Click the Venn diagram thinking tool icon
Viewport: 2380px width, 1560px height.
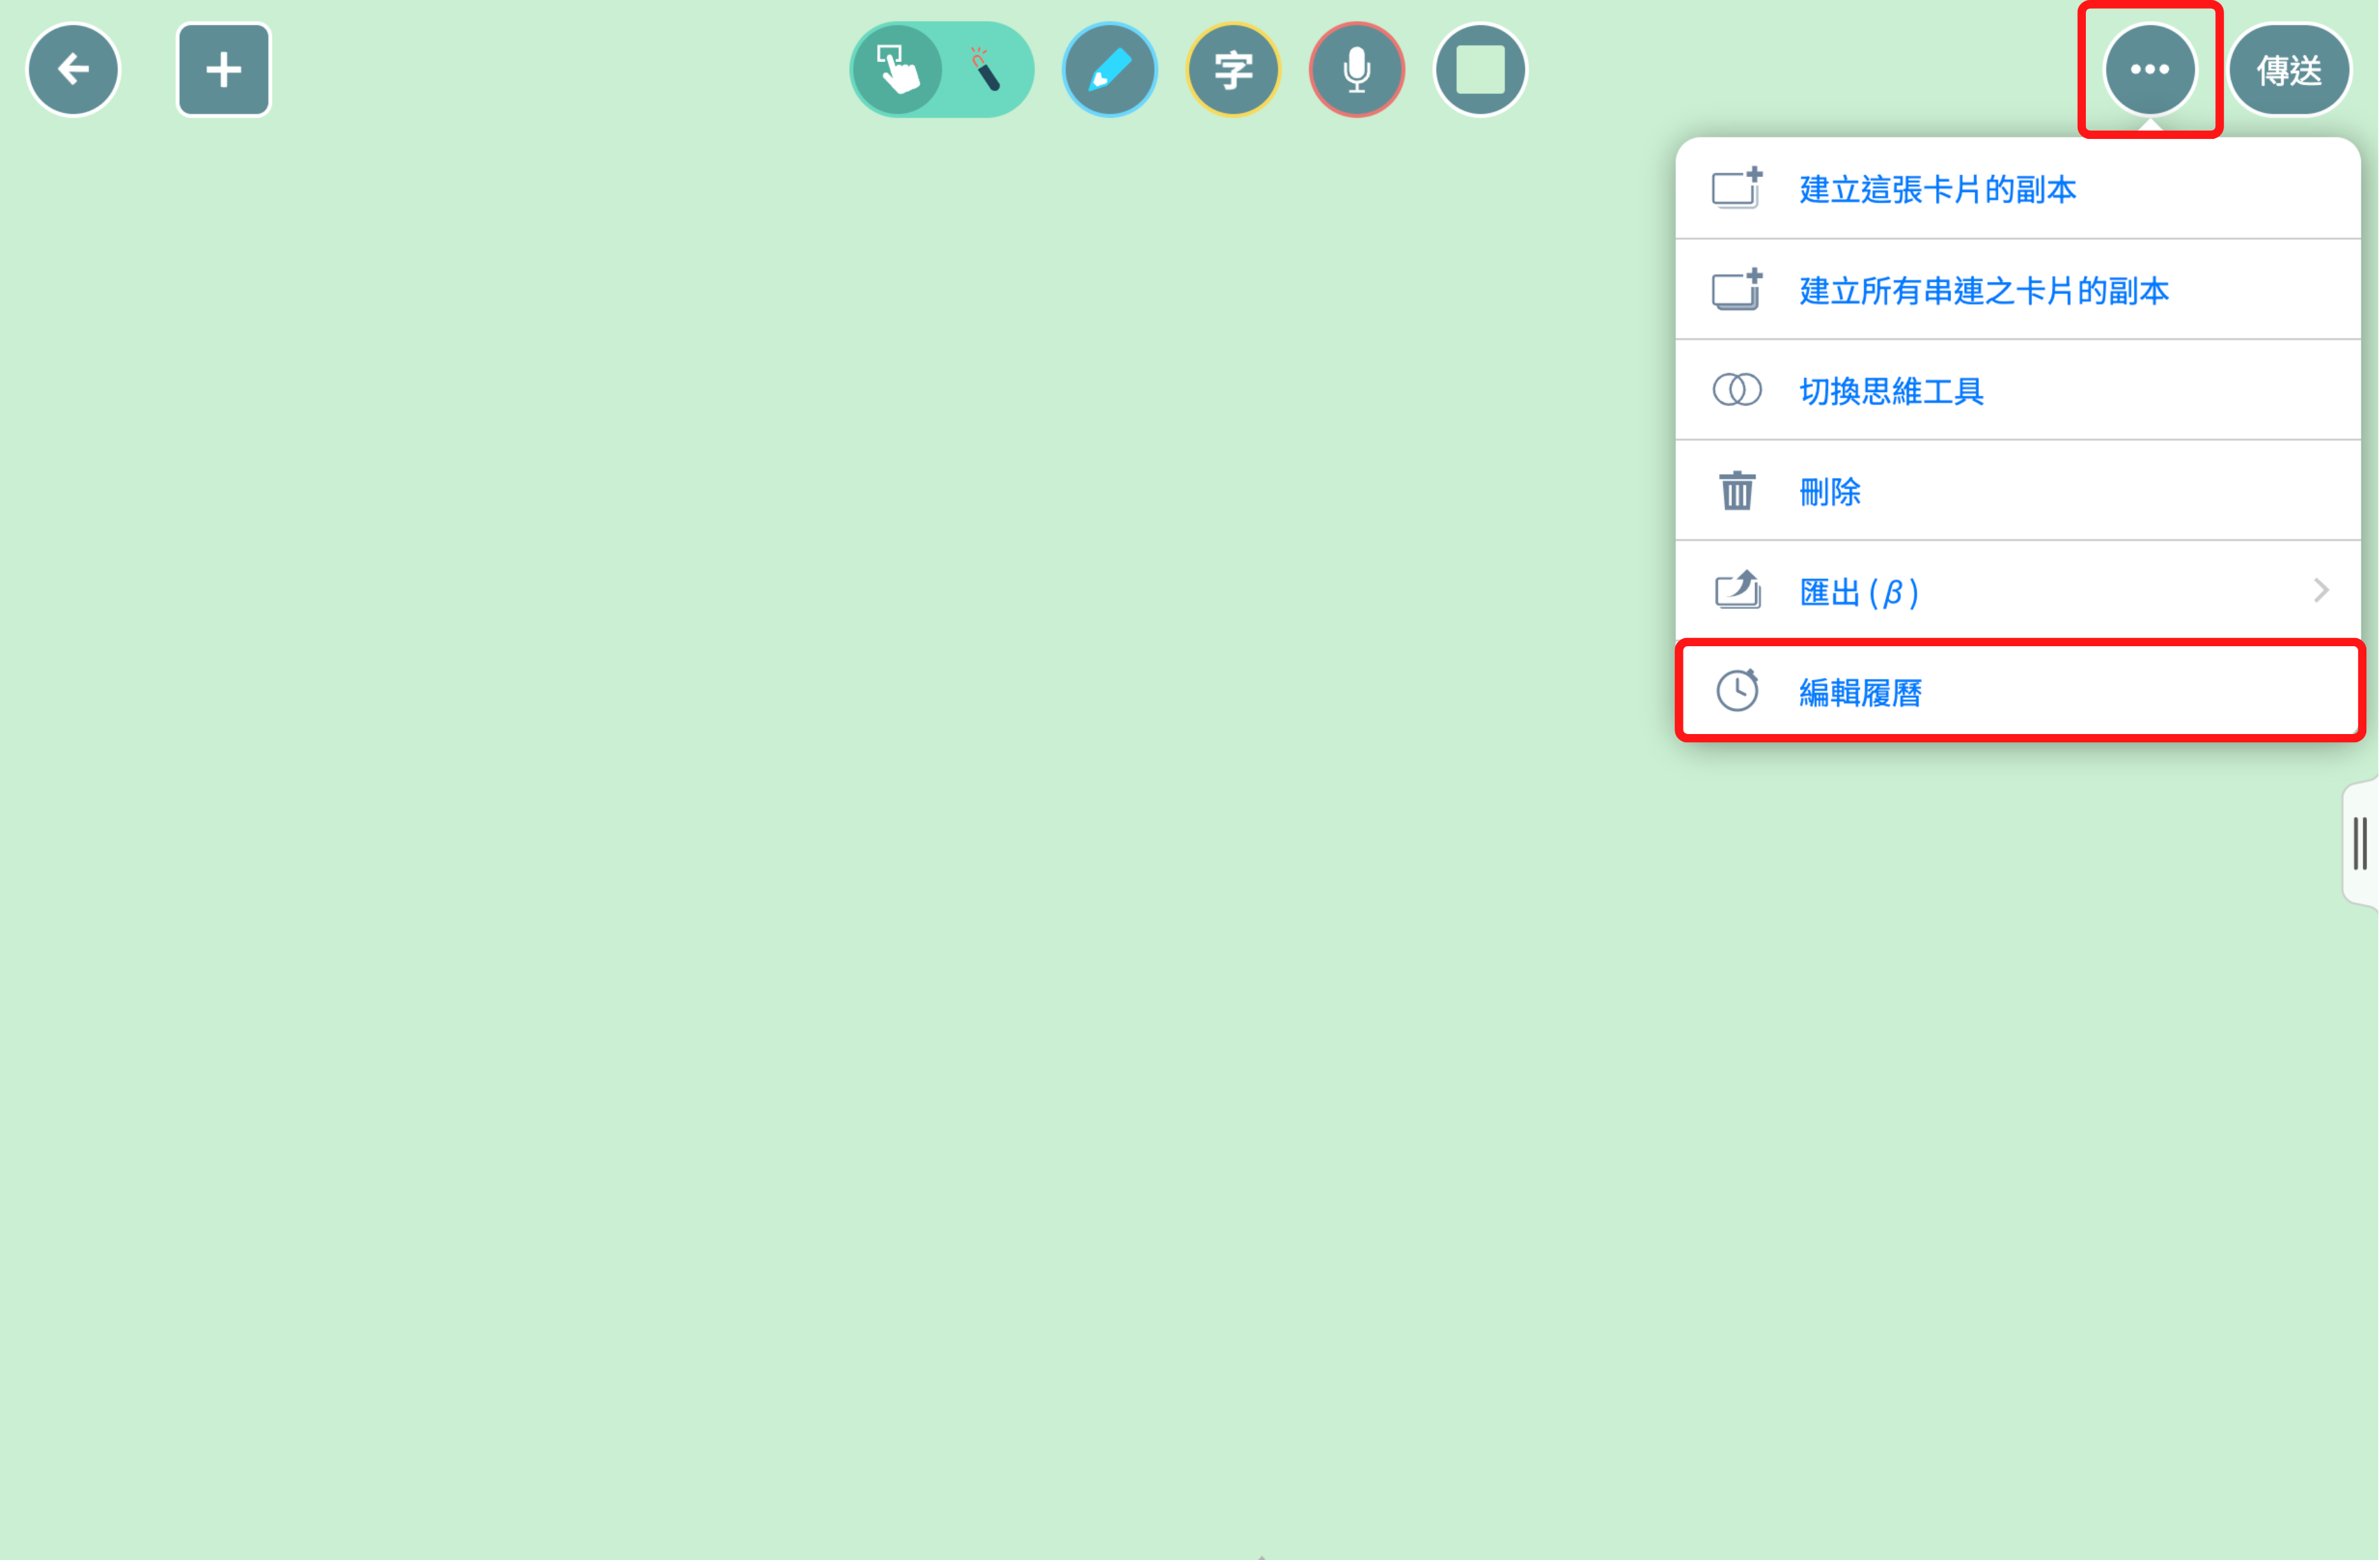coord(1736,390)
